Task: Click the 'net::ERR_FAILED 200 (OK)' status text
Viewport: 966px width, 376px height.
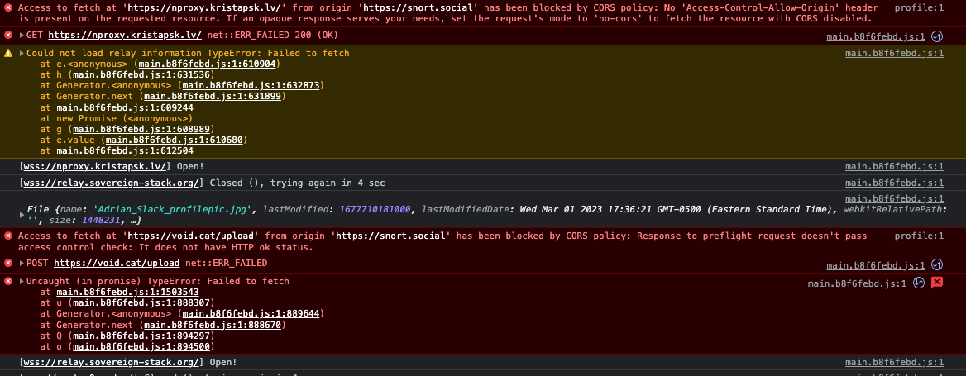Action: pyautogui.click(x=272, y=35)
